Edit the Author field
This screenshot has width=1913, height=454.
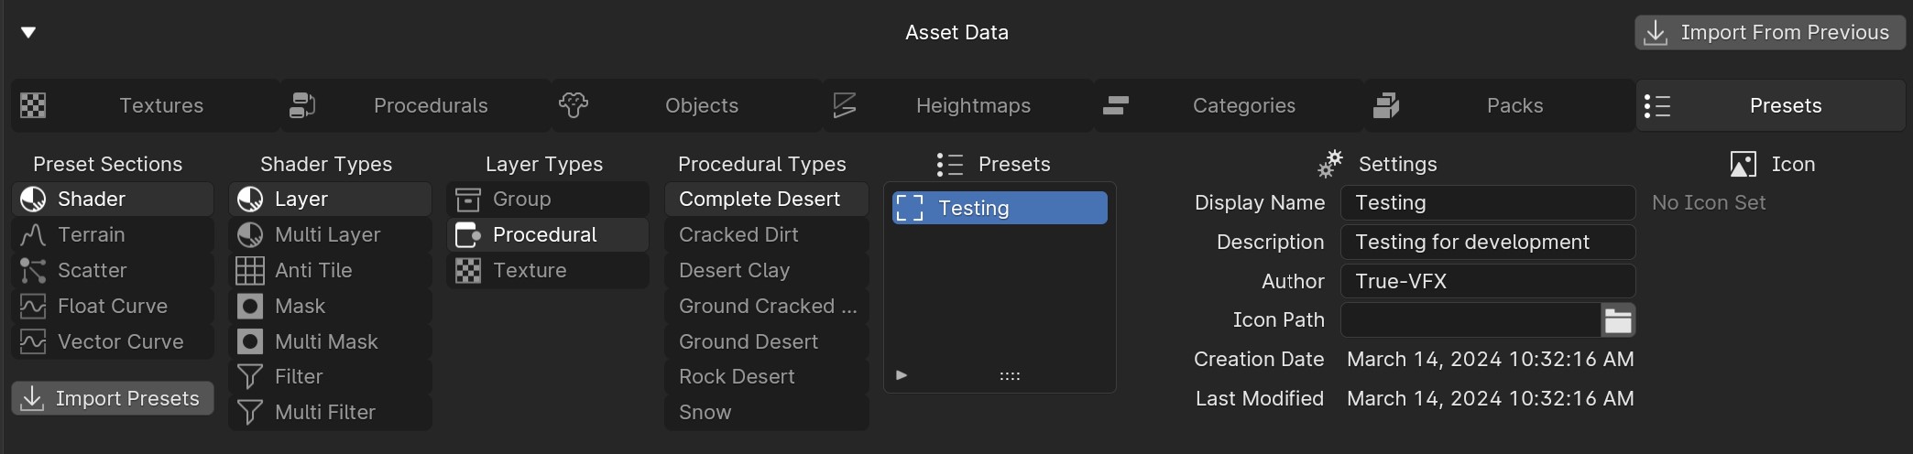coord(1486,282)
